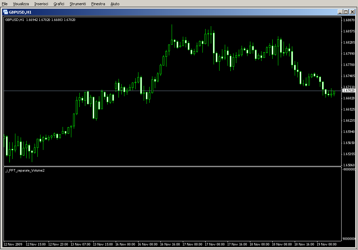Click the 13 Nov 15:00 time label
Image resolution: width=358 pixels, height=250 pixels.
tap(103, 244)
